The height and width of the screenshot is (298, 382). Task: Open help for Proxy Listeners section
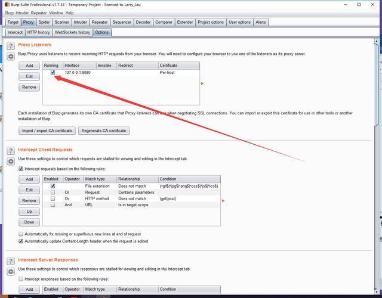[11, 46]
